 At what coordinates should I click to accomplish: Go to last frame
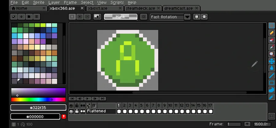click(x=103, y=99)
